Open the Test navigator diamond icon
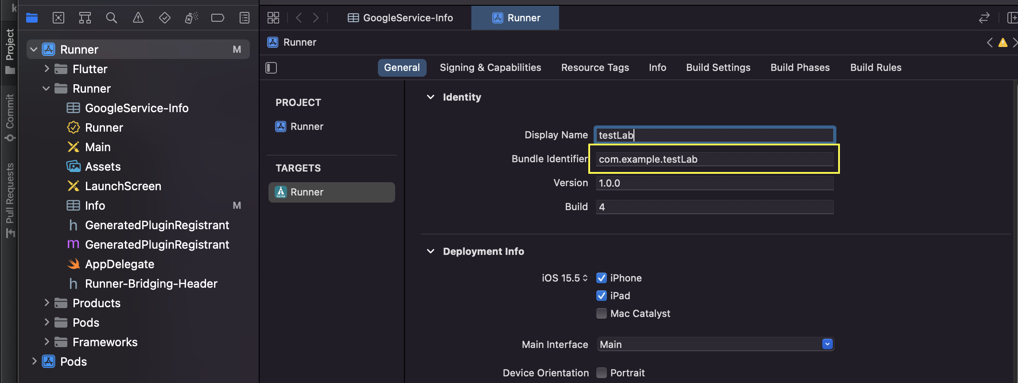1018x383 pixels. [x=165, y=18]
